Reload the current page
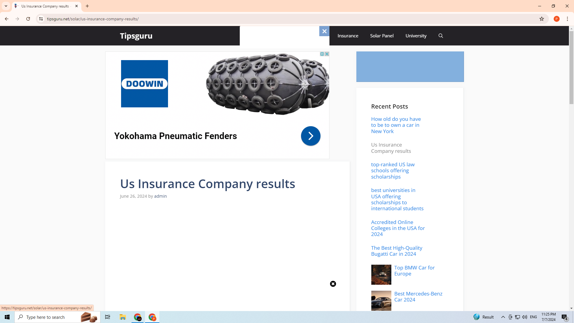This screenshot has width=574, height=323. point(28,19)
